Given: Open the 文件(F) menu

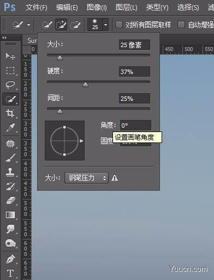Looking at the screenshot, I should [x=37, y=8].
